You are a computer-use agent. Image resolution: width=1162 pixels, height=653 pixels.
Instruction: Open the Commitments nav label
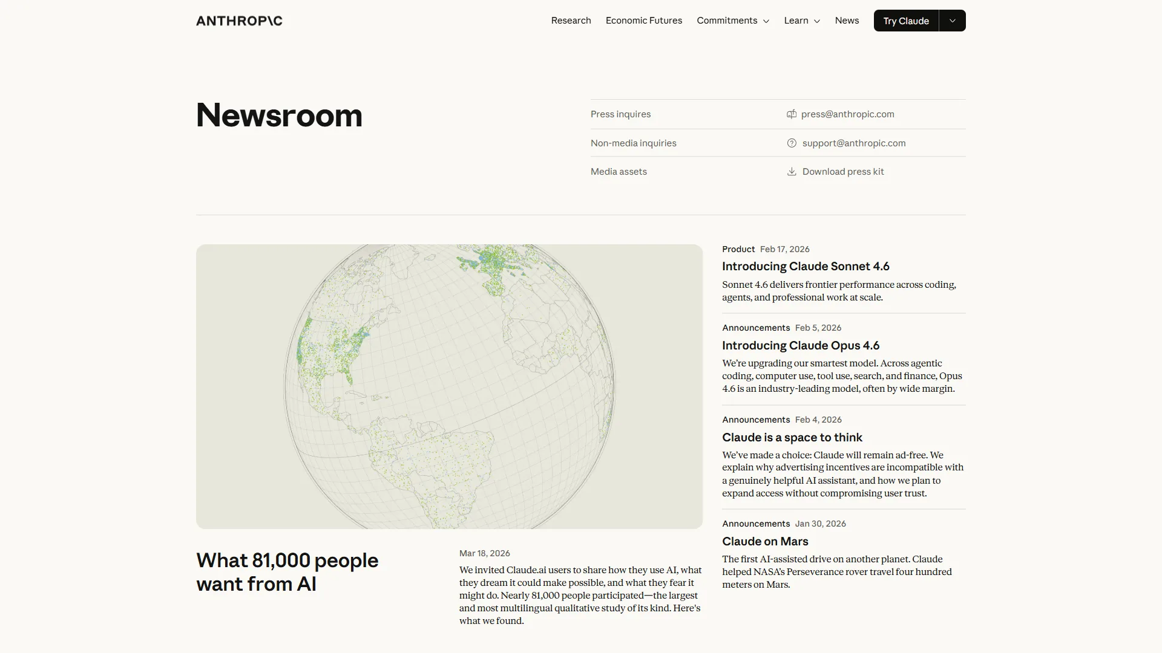[727, 21]
